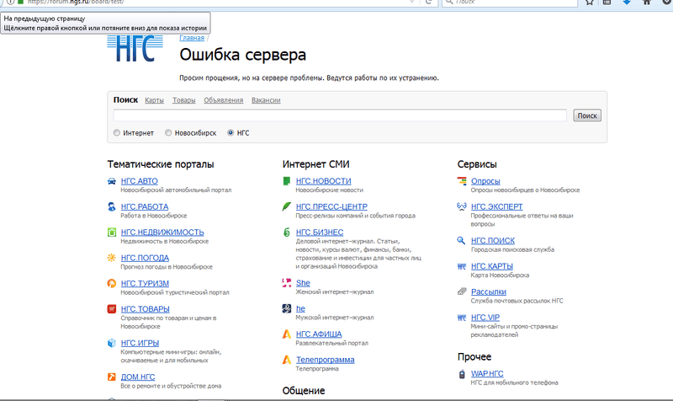This screenshot has height=401, width=673.
Task: Click the envelope icon beside Рассылки
Action: (x=462, y=291)
